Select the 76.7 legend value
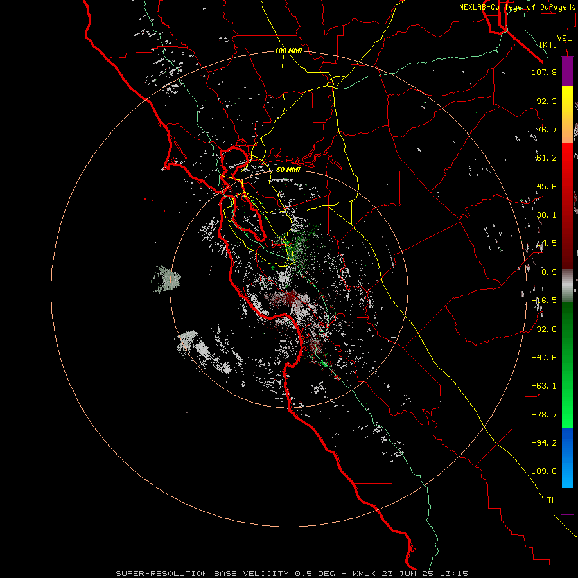578x578 pixels. 547,129
